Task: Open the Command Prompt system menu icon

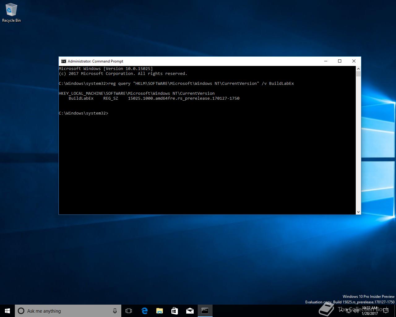Action: [x=63, y=61]
